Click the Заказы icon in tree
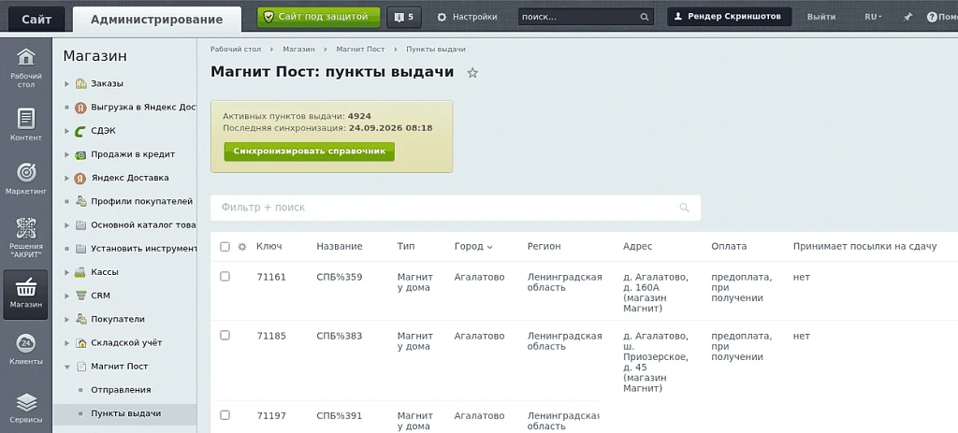The height and width of the screenshot is (433, 958). [80, 83]
